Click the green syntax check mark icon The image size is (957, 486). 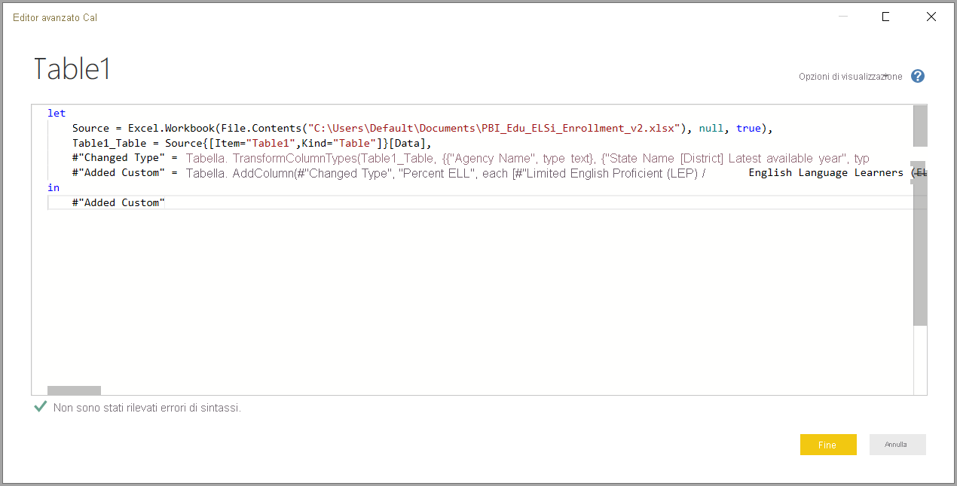click(x=41, y=407)
